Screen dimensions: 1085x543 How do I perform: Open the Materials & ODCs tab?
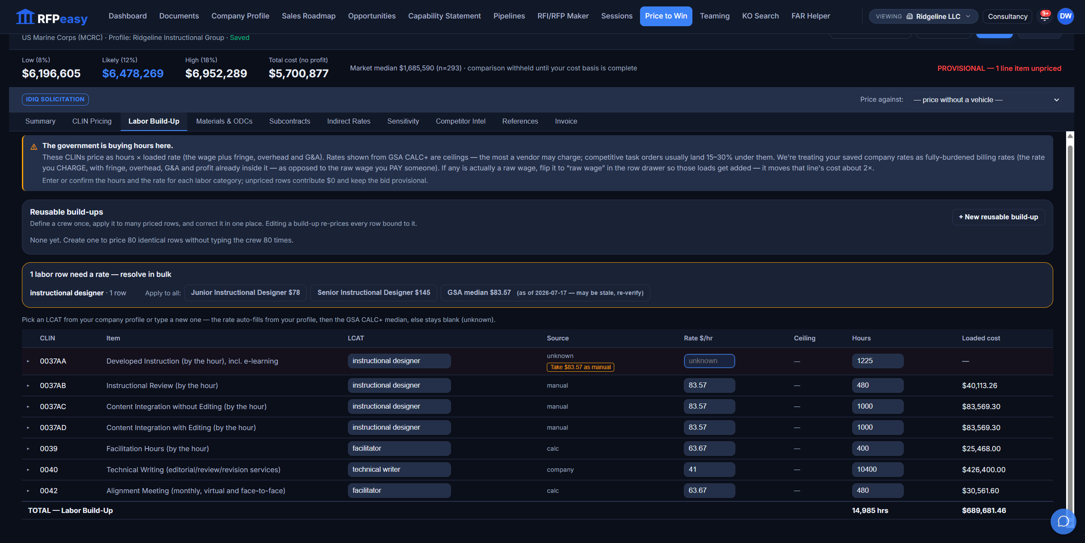click(x=224, y=121)
